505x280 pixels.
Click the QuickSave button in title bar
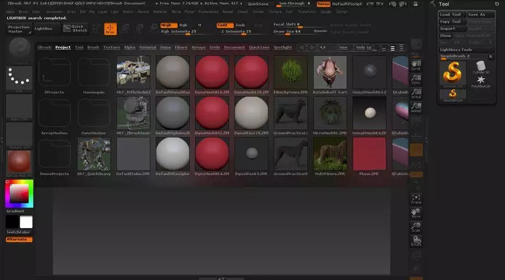click(x=258, y=4)
